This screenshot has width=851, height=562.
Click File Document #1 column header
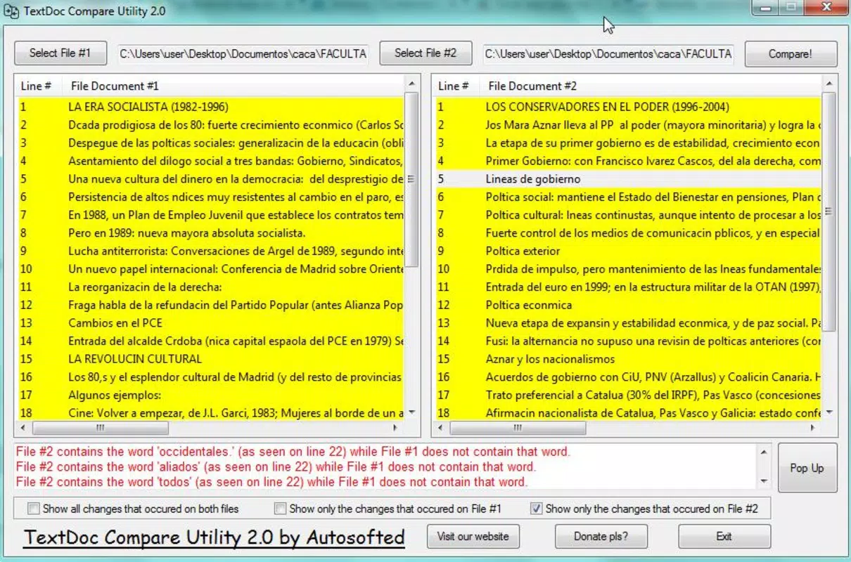233,86
